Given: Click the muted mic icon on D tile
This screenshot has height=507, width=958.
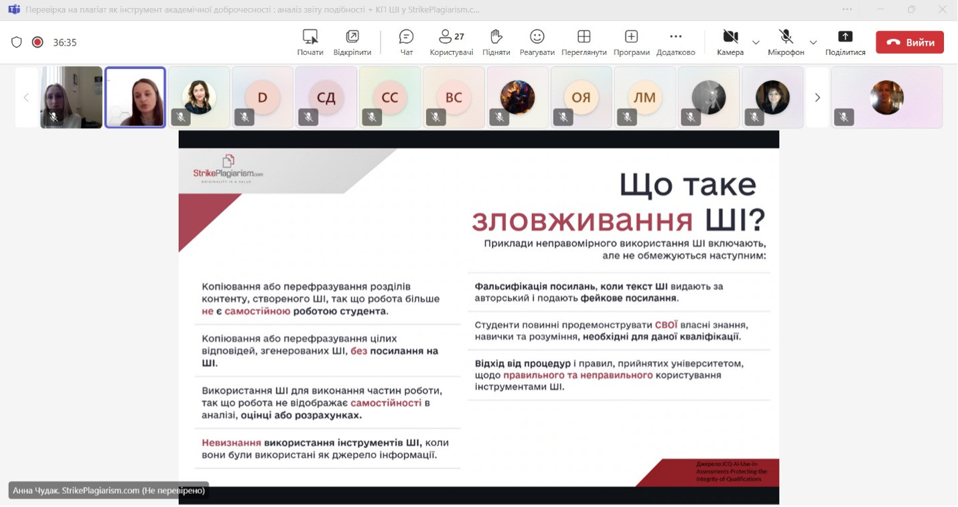Looking at the screenshot, I should tap(245, 117).
